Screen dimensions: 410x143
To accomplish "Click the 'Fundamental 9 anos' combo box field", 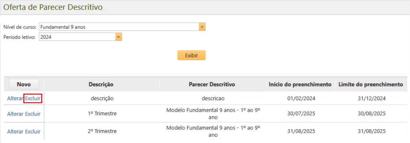I will [119, 27].
